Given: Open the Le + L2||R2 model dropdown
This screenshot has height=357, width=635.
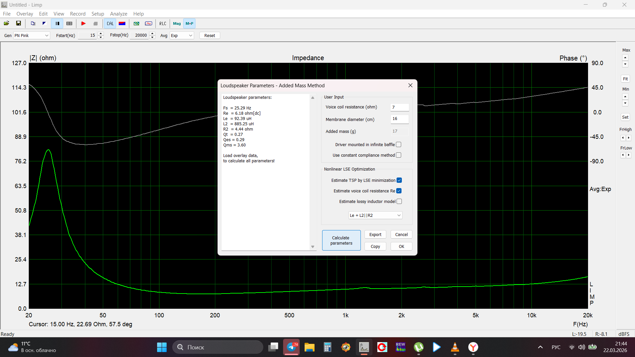Looking at the screenshot, I should [375, 215].
